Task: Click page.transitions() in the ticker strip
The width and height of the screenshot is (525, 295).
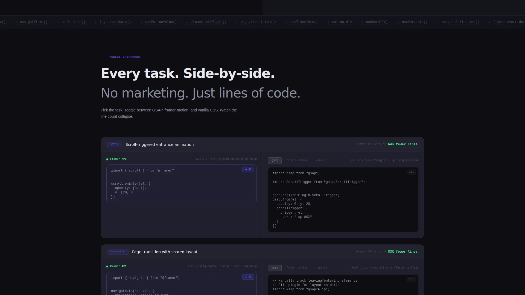Action: (x=258, y=22)
